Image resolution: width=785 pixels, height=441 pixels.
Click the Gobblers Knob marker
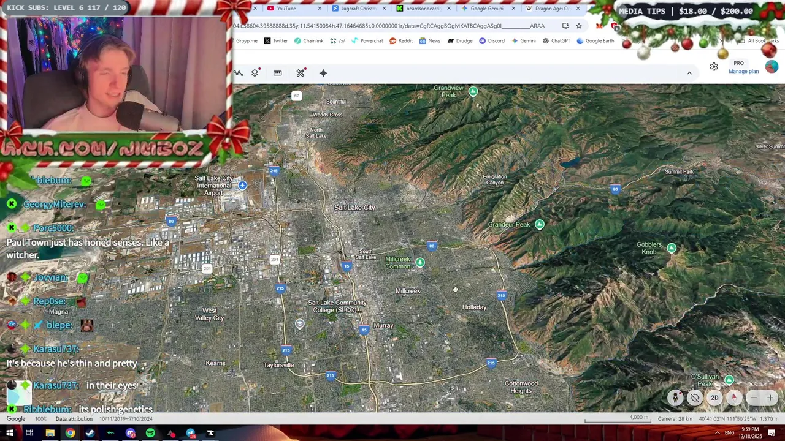pyautogui.click(x=672, y=248)
